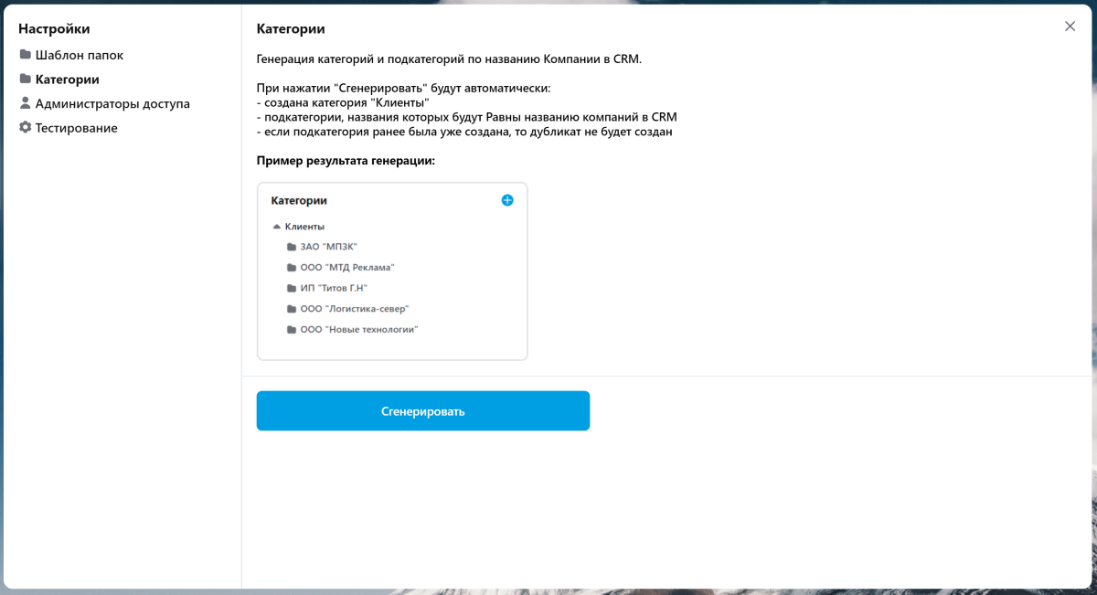The width and height of the screenshot is (1097, 595).
Task: Click the folder icon beside Шаблон папок
Action: coord(25,55)
